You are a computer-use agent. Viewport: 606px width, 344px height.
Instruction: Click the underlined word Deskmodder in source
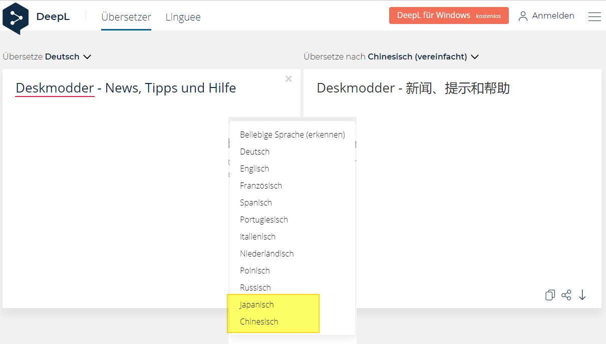tap(55, 88)
